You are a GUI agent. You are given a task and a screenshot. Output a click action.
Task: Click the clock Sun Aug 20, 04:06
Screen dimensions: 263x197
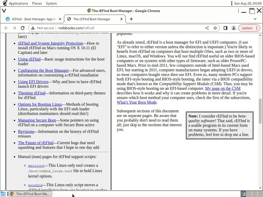(248, 3)
